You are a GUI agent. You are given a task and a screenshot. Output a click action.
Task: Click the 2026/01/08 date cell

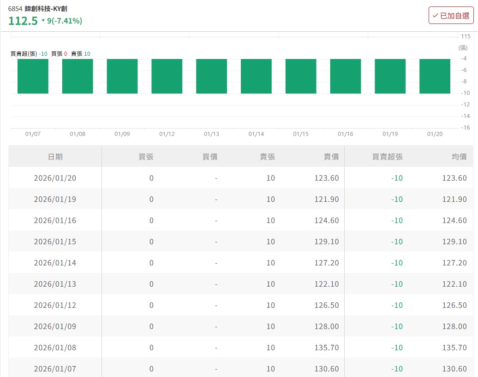pos(55,348)
